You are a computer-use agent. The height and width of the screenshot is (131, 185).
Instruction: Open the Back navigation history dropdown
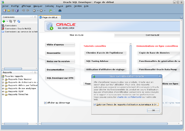coord(38,11)
